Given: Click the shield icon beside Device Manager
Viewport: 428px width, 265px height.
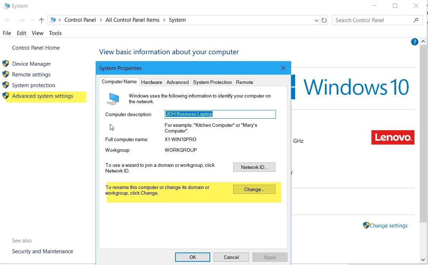Looking at the screenshot, I should click(6, 64).
